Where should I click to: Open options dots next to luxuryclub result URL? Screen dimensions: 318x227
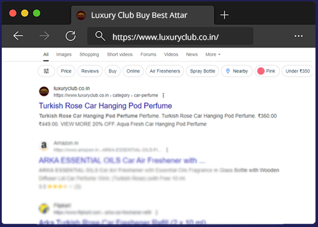(x=163, y=95)
